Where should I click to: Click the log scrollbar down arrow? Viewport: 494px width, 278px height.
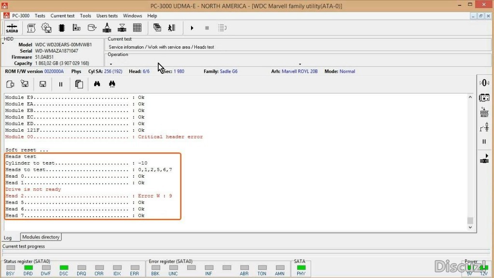click(x=470, y=227)
